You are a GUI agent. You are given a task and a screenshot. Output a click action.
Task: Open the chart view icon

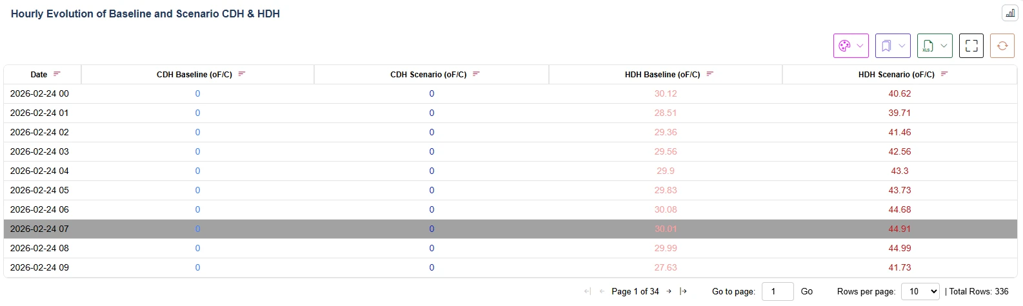click(1009, 13)
